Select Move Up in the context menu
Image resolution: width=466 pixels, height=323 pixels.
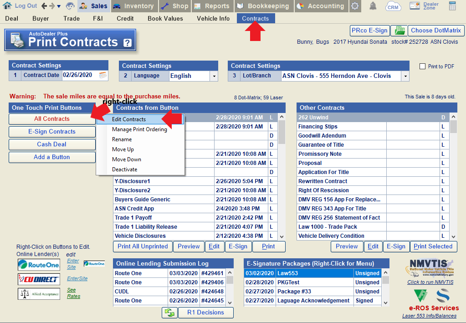pos(140,149)
